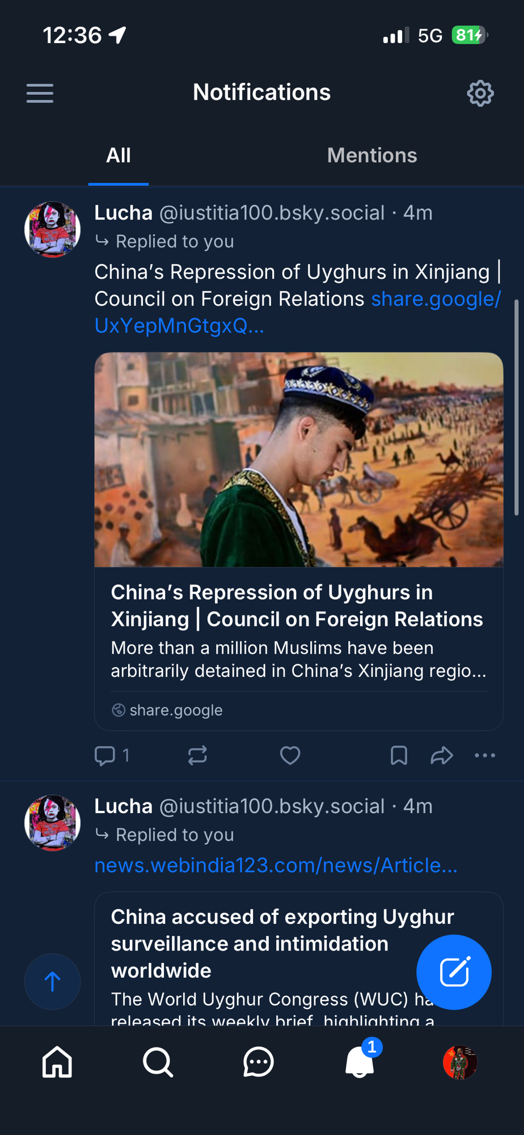Screen dimensions: 524x1135
Task: Like the Uyghurs Xinjiang post
Action: pos(290,755)
